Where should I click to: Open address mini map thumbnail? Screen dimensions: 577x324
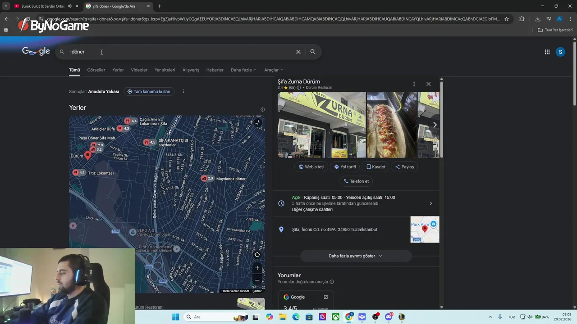click(x=425, y=229)
